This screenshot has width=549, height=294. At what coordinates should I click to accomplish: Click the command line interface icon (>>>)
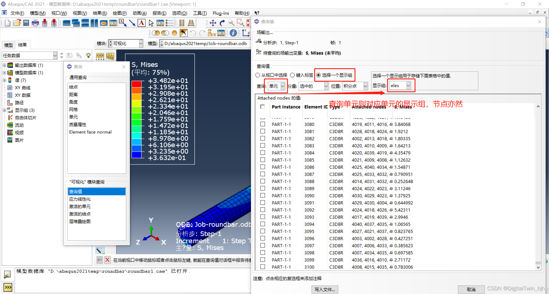pos(8,287)
